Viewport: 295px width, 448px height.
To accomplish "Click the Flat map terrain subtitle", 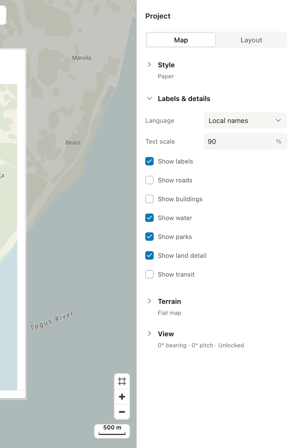I will (x=169, y=313).
